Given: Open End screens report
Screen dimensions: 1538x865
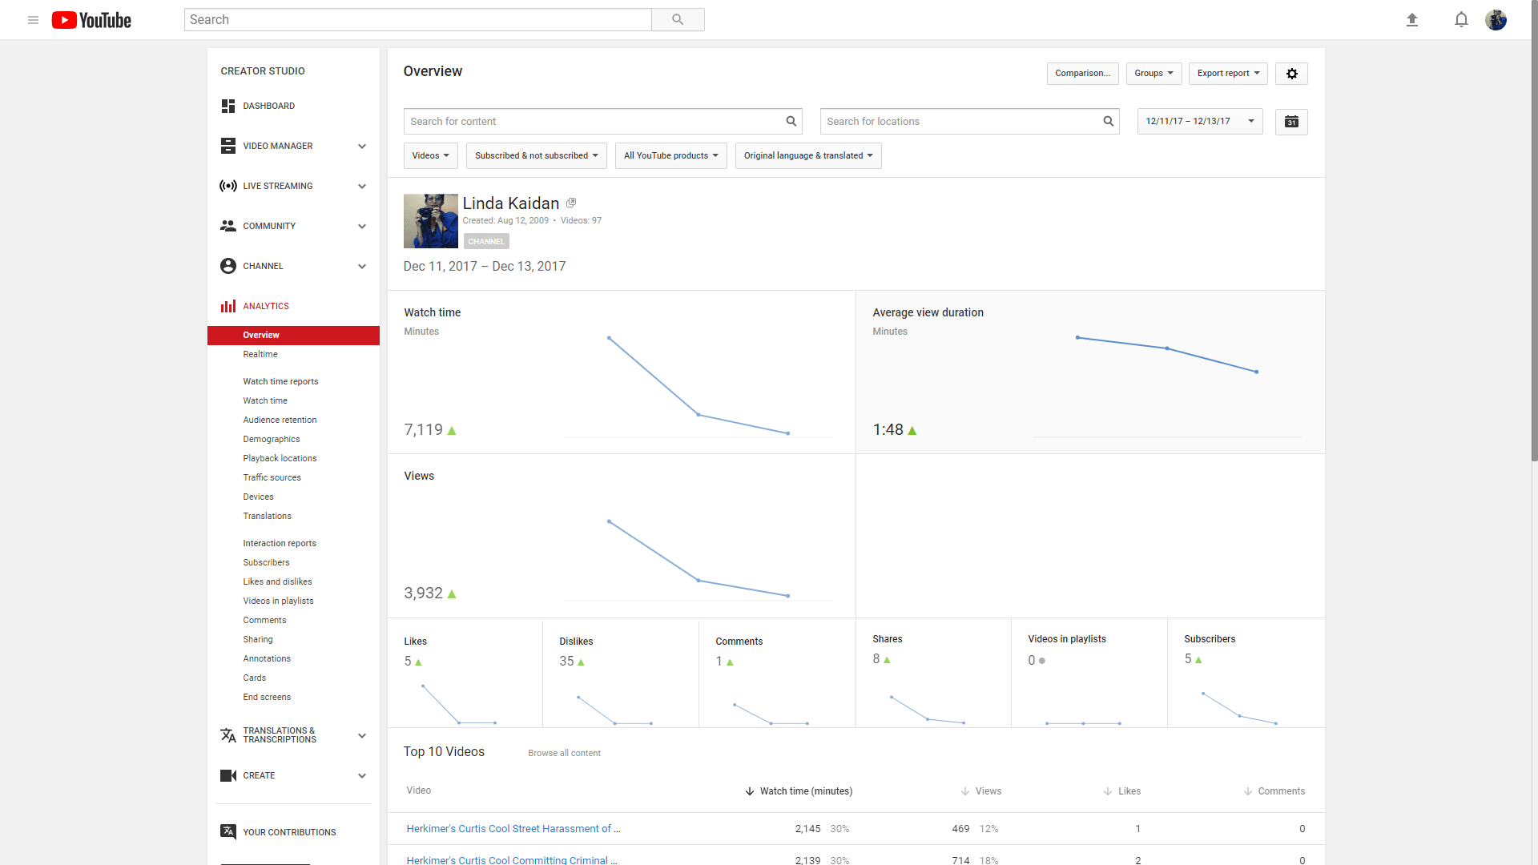Looking at the screenshot, I should pyautogui.click(x=267, y=698).
